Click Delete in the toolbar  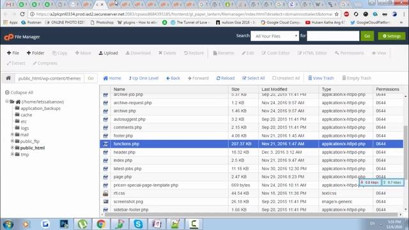pyautogui.click(x=167, y=53)
